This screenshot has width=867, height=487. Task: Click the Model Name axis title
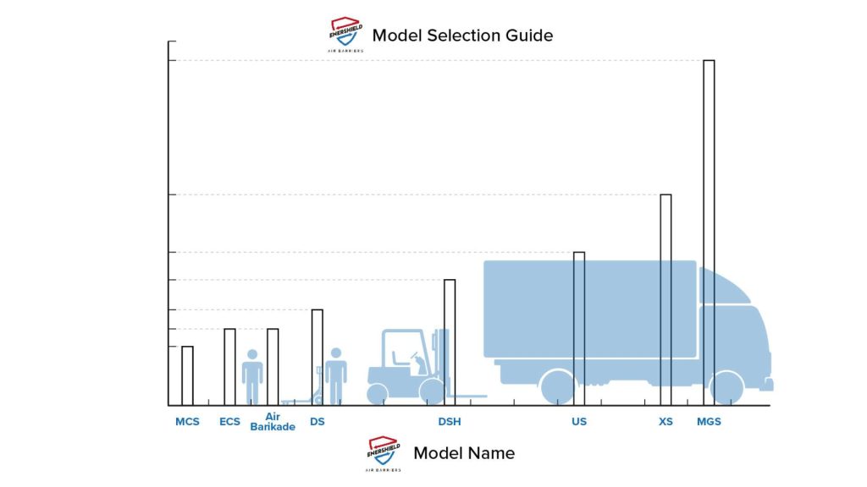tap(464, 453)
